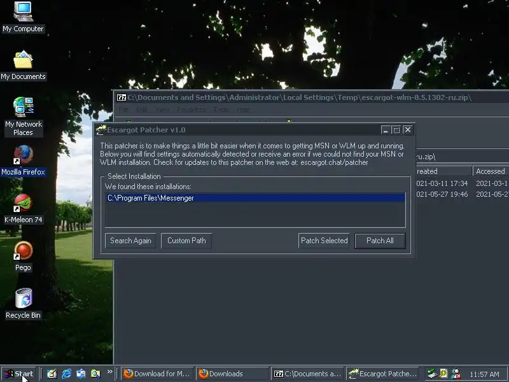Launch Internet Explorer from quick launch
Viewport: 509px width, 382px height.
click(67, 374)
